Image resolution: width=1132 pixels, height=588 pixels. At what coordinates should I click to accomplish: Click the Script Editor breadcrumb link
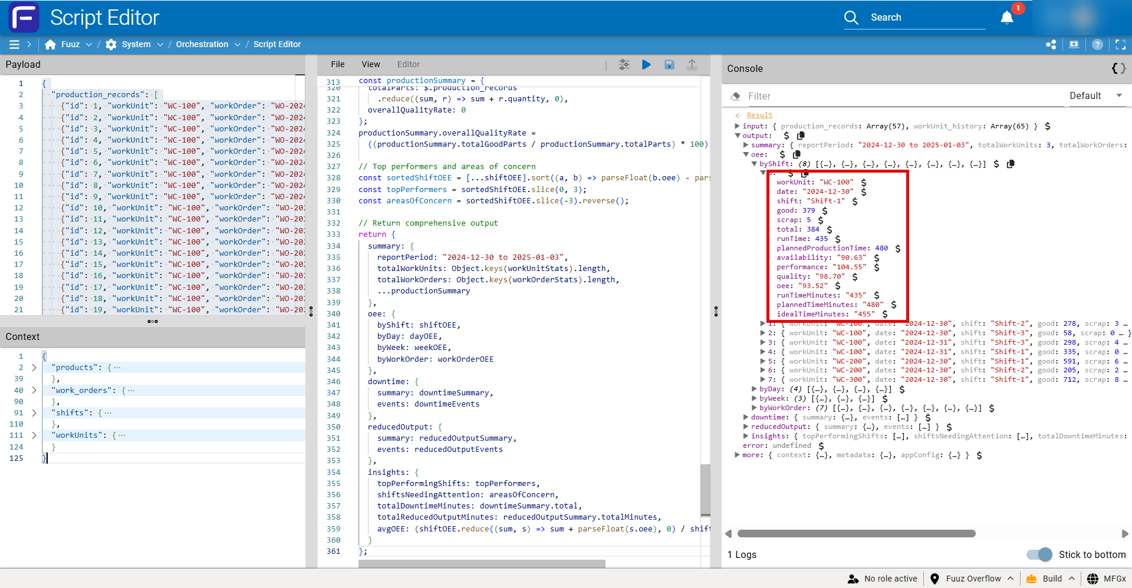coord(277,44)
